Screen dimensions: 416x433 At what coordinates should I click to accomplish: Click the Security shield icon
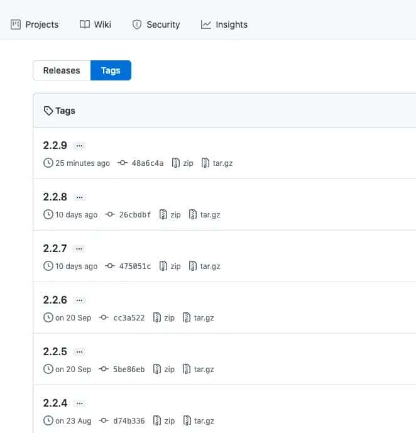pos(137,25)
